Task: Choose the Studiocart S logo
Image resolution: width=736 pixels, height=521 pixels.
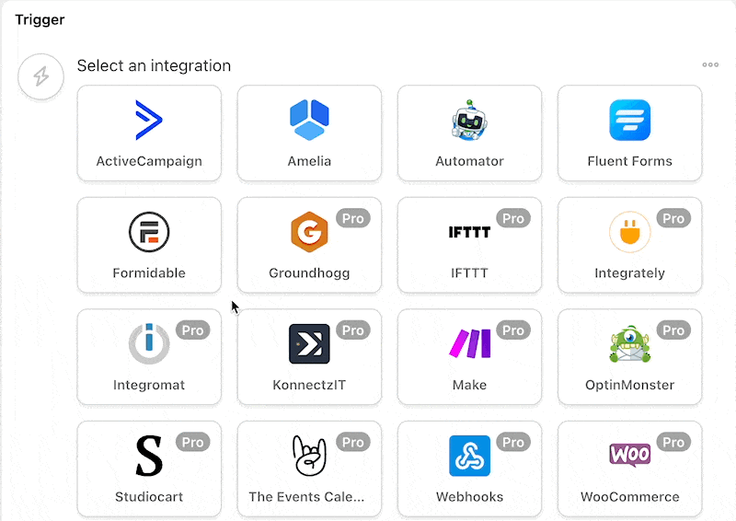Action: [149, 456]
